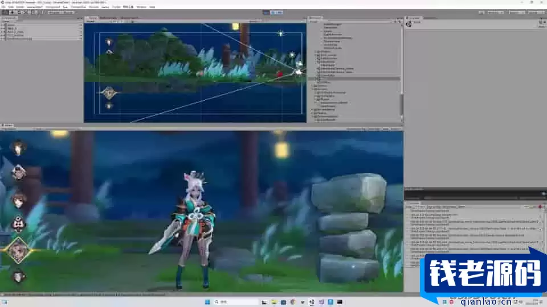Open the Project panel Create dropdown
The width and height of the screenshot is (547, 307).
[314, 21]
